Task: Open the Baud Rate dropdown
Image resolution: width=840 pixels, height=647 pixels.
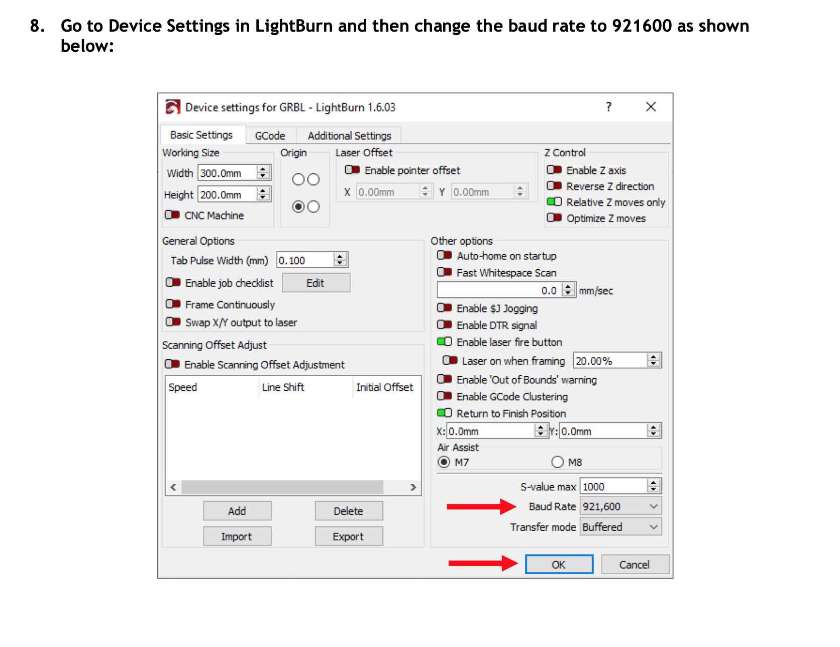Action: point(621,506)
